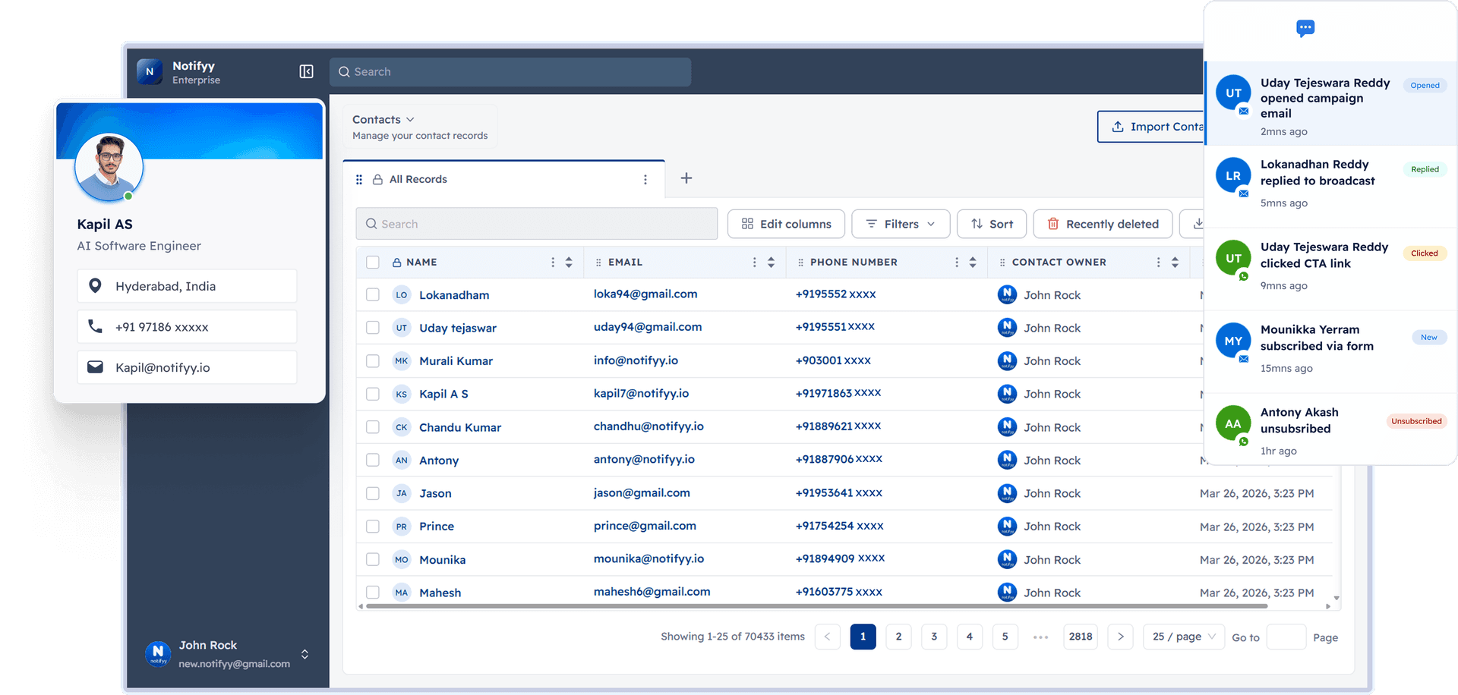Open the 25 / page size dropdown
The height and width of the screenshot is (695, 1458).
click(1183, 637)
